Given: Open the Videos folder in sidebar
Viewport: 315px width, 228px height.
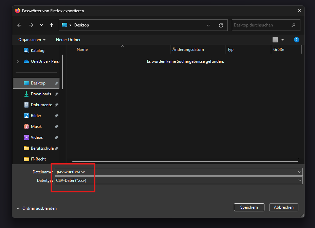Looking at the screenshot, I should (37, 137).
